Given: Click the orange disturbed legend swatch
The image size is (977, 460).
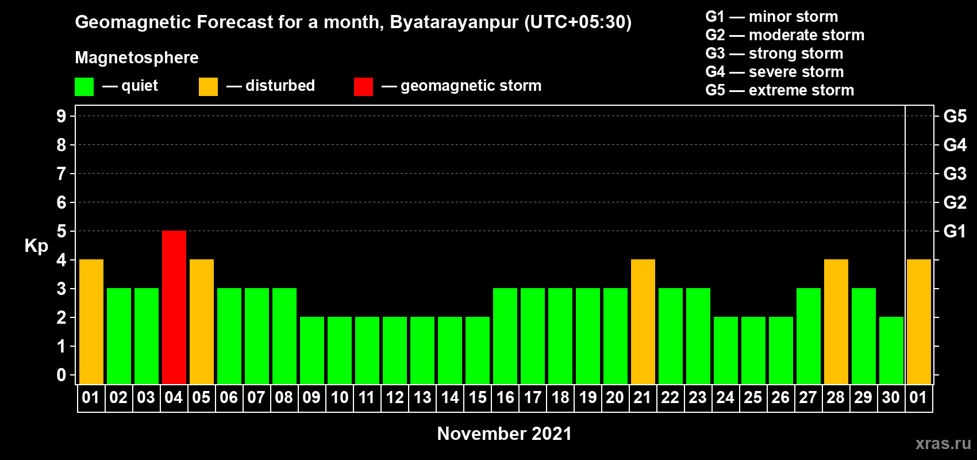Looking at the screenshot, I should coord(208,87).
